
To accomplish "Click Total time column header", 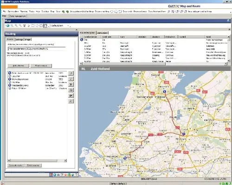I will tap(110, 37).
